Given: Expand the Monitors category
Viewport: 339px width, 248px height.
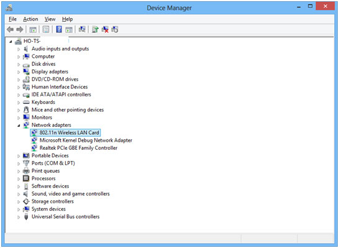Looking at the screenshot, I should (x=19, y=117).
